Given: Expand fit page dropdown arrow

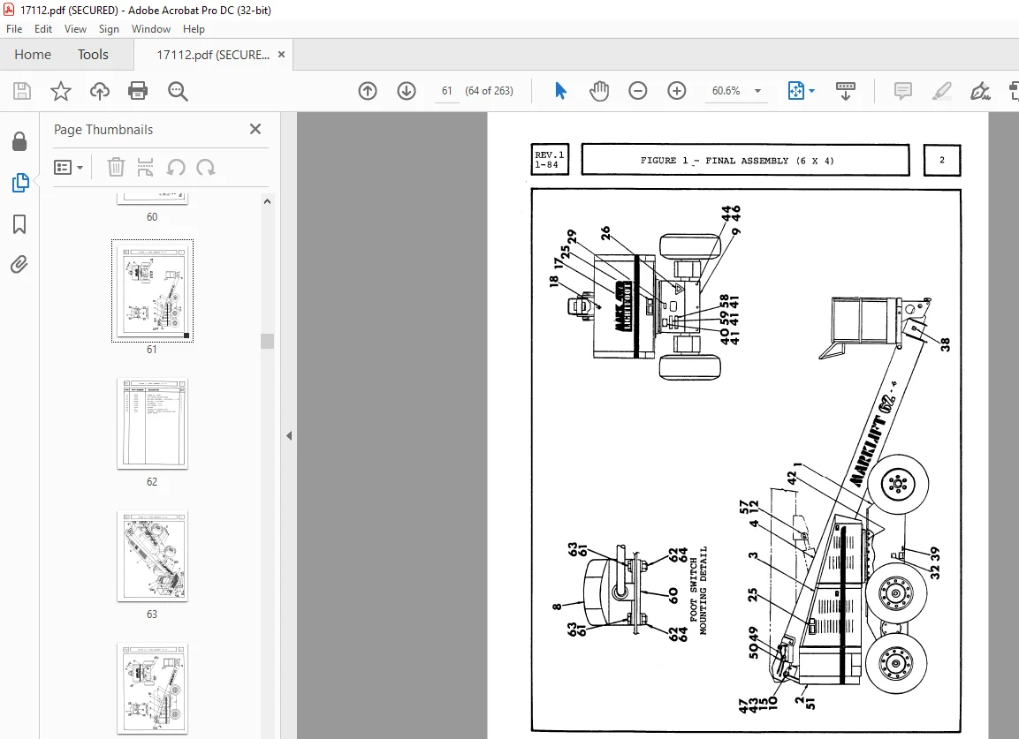Looking at the screenshot, I should (811, 91).
